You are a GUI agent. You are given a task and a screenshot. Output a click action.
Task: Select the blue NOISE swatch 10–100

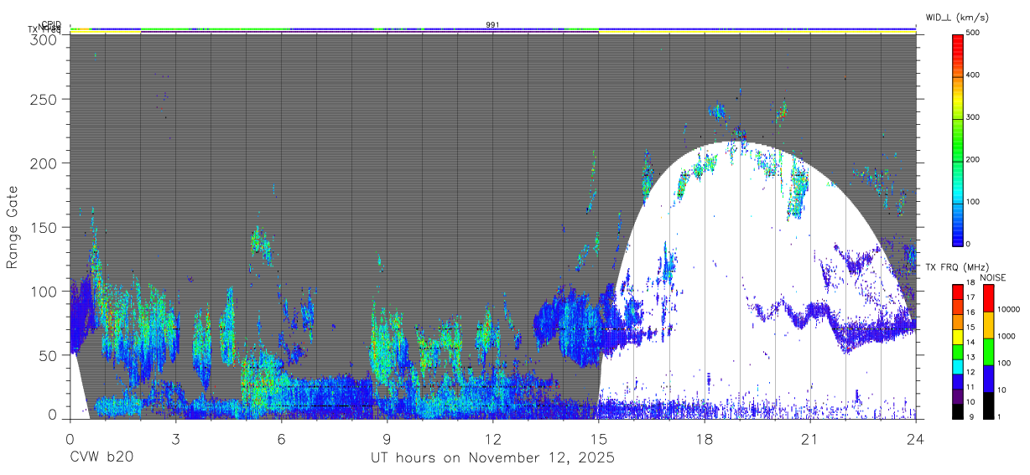click(x=988, y=378)
